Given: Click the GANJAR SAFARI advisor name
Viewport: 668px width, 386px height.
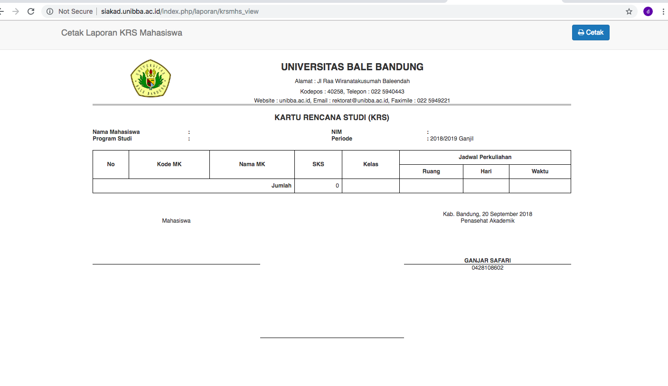Looking at the screenshot, I should (x=488, y=261).
